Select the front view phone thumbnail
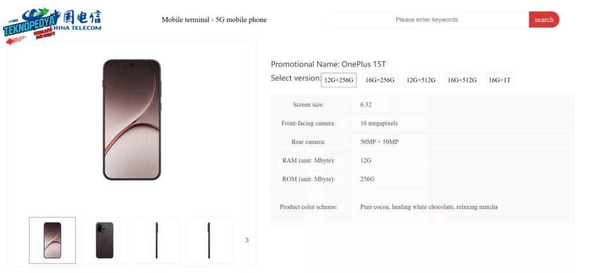593x273 pixels. [53, 240]
